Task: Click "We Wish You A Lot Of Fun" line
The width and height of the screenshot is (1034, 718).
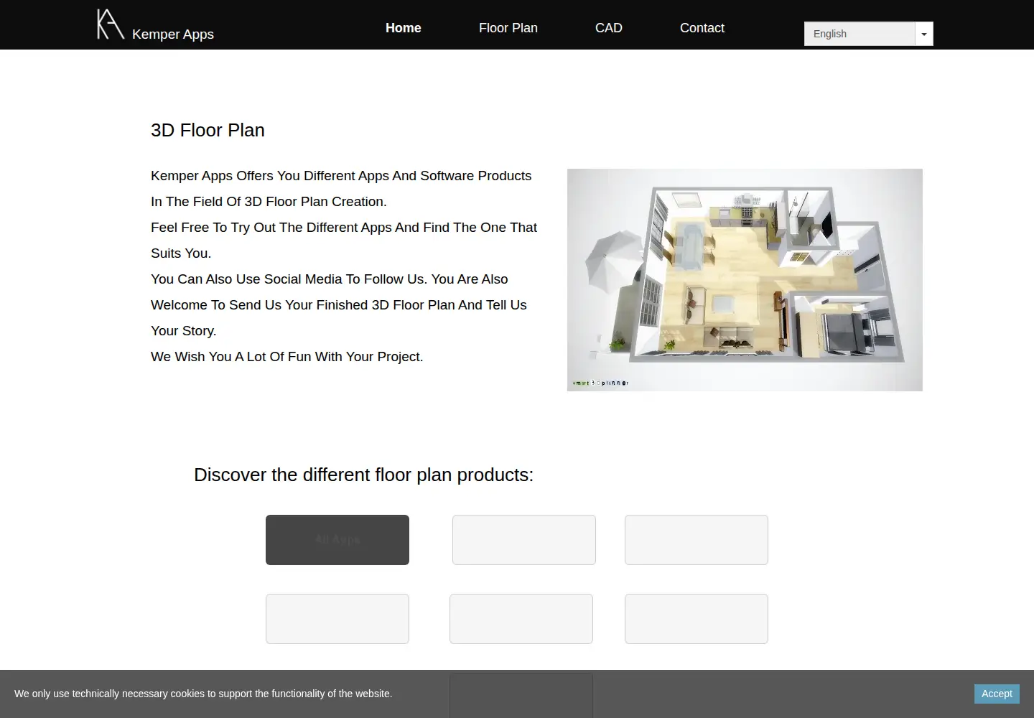Action: [287, 357]
